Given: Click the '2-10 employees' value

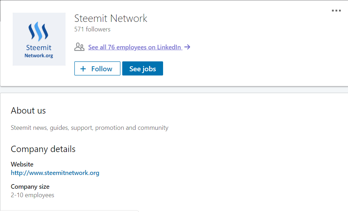Looking at the screenshot, I should coord(32,195).
